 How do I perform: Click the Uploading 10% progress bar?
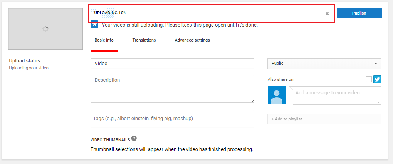pos(211,13)
